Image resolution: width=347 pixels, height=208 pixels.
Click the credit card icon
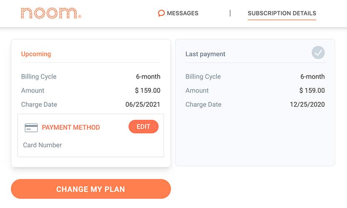coord(31,128)
